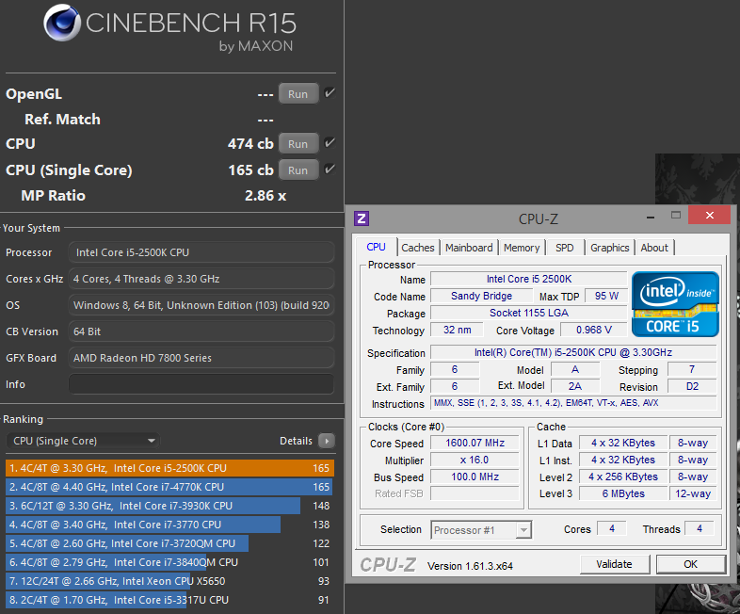Click the empty Info input field
740x614 pixels.
pyautogui.click(x=201, y=384)
